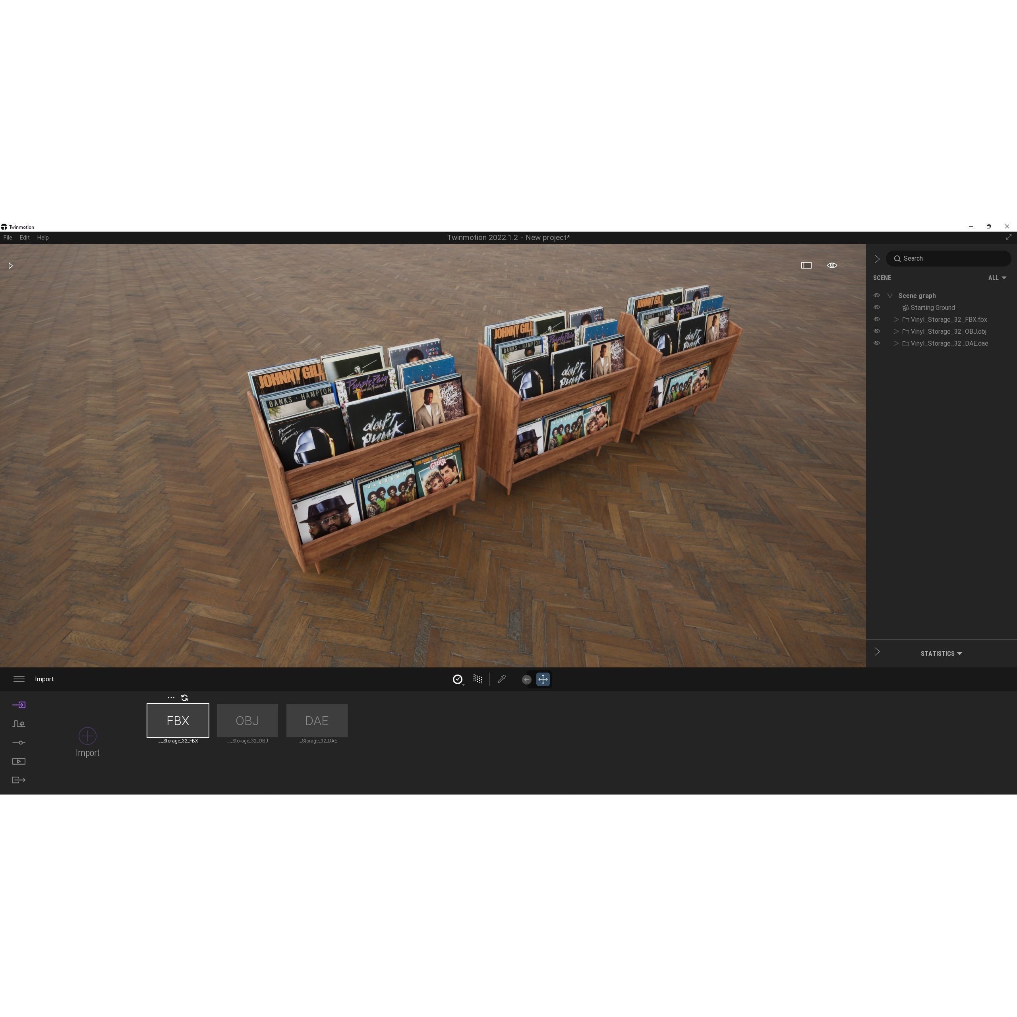Click the Import plus button

click(x=87, y=736)
